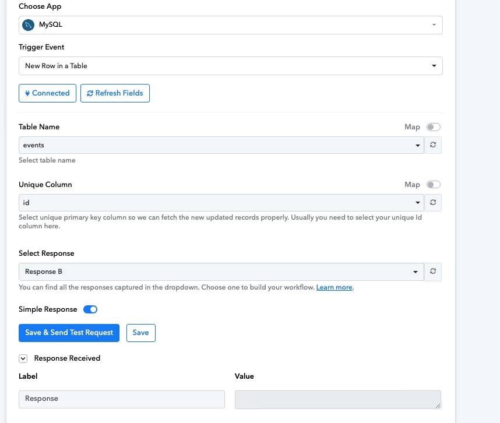Refresh the Table Name field options
Screen dimensions: 500x423
pyautogui.click(x=433, y=145)
